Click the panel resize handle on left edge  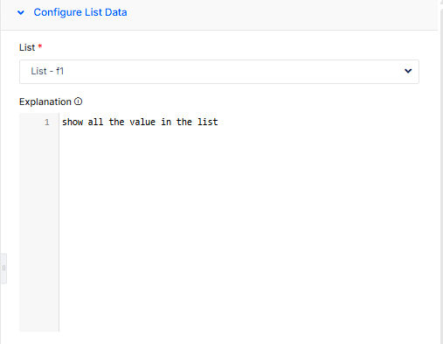pyautogui.click(x=3, y=268)
